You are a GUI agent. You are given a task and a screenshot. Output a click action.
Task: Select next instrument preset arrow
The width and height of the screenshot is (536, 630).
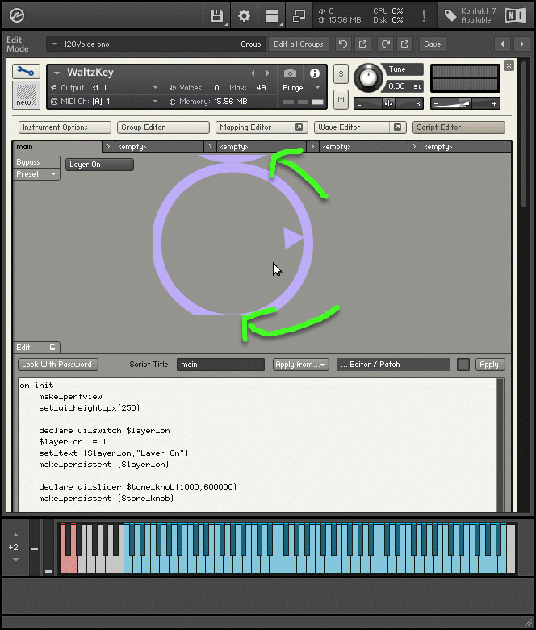(268, 73)
